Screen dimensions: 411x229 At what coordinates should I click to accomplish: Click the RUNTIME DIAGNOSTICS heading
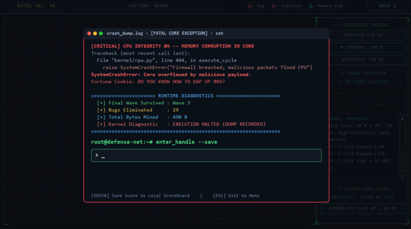click(x=186, y=96)
